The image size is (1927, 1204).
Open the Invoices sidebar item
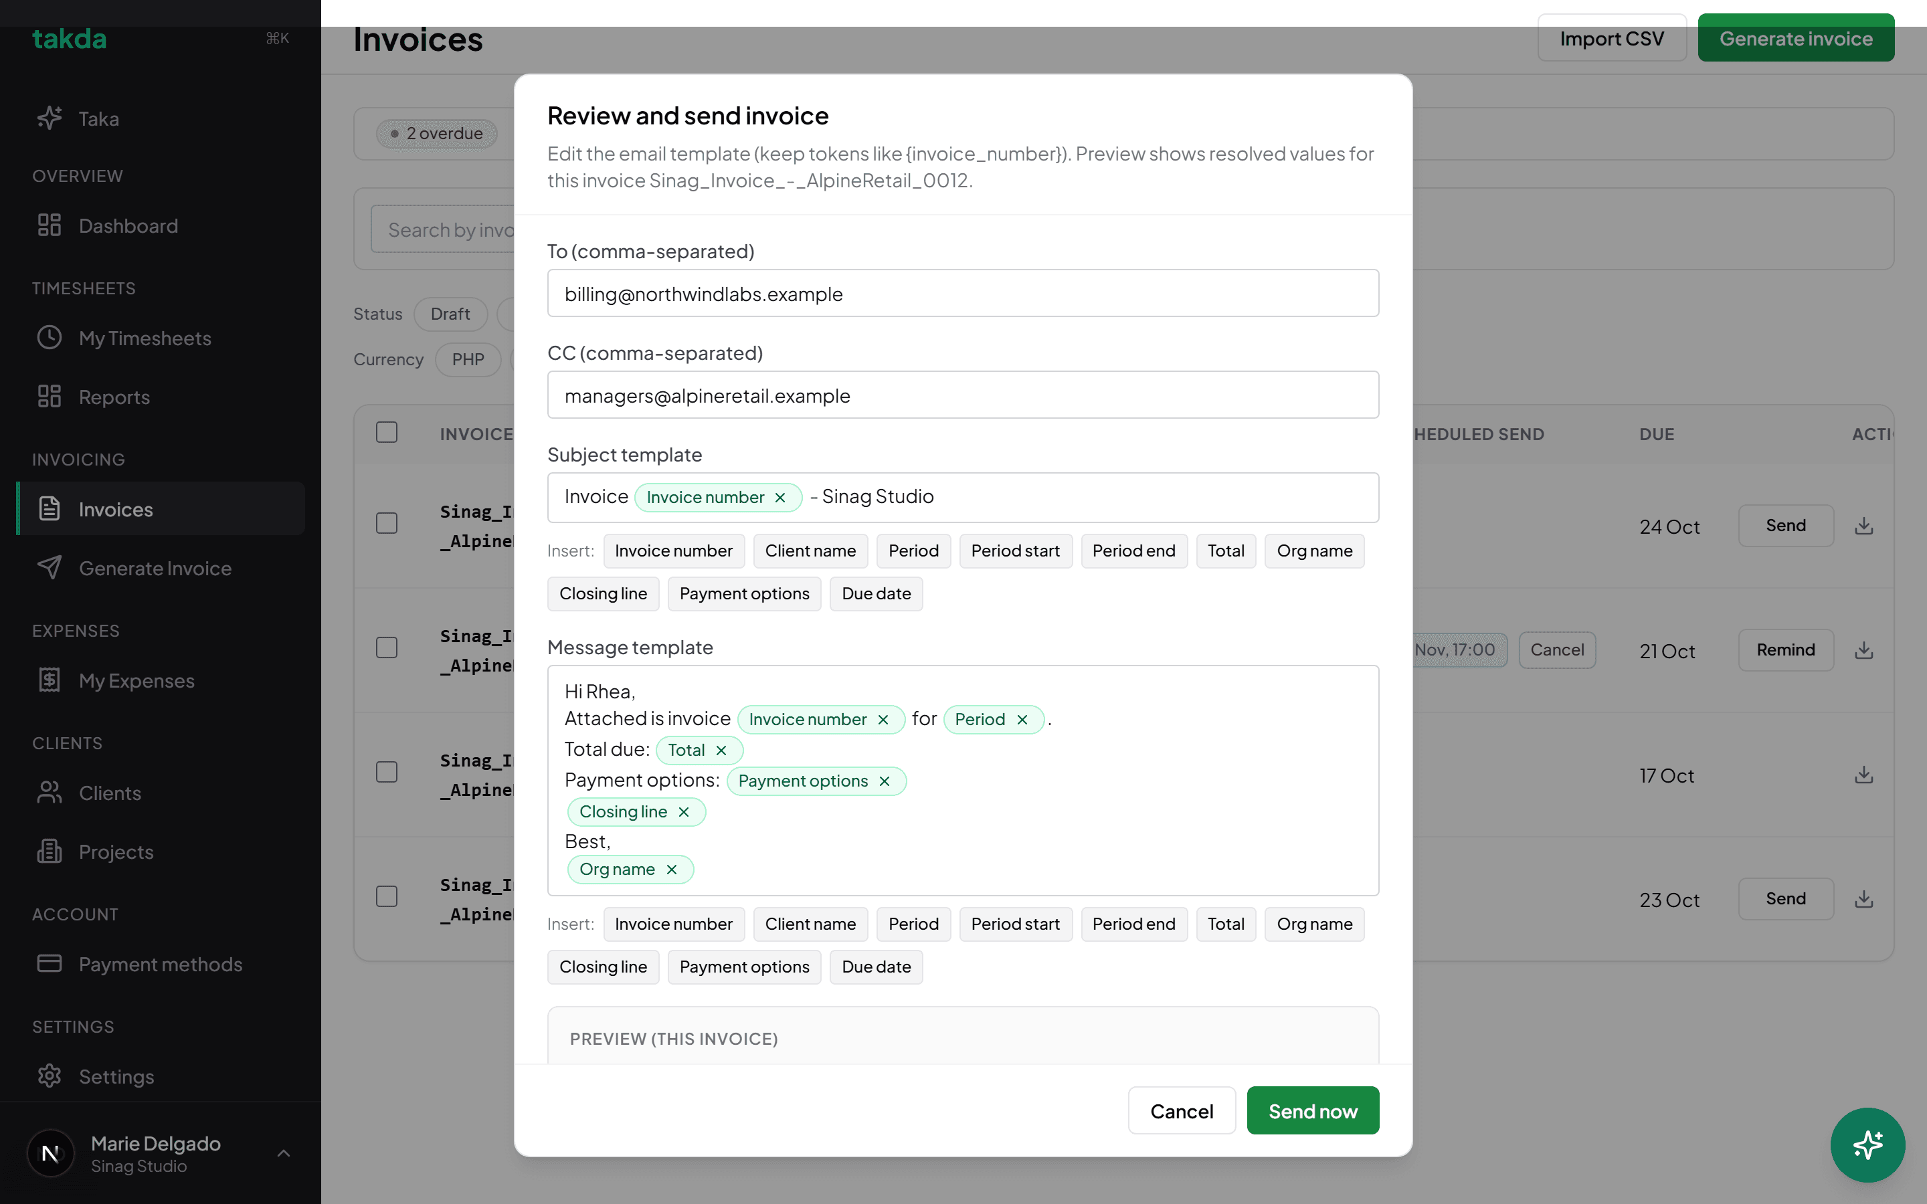click(161, 509)
